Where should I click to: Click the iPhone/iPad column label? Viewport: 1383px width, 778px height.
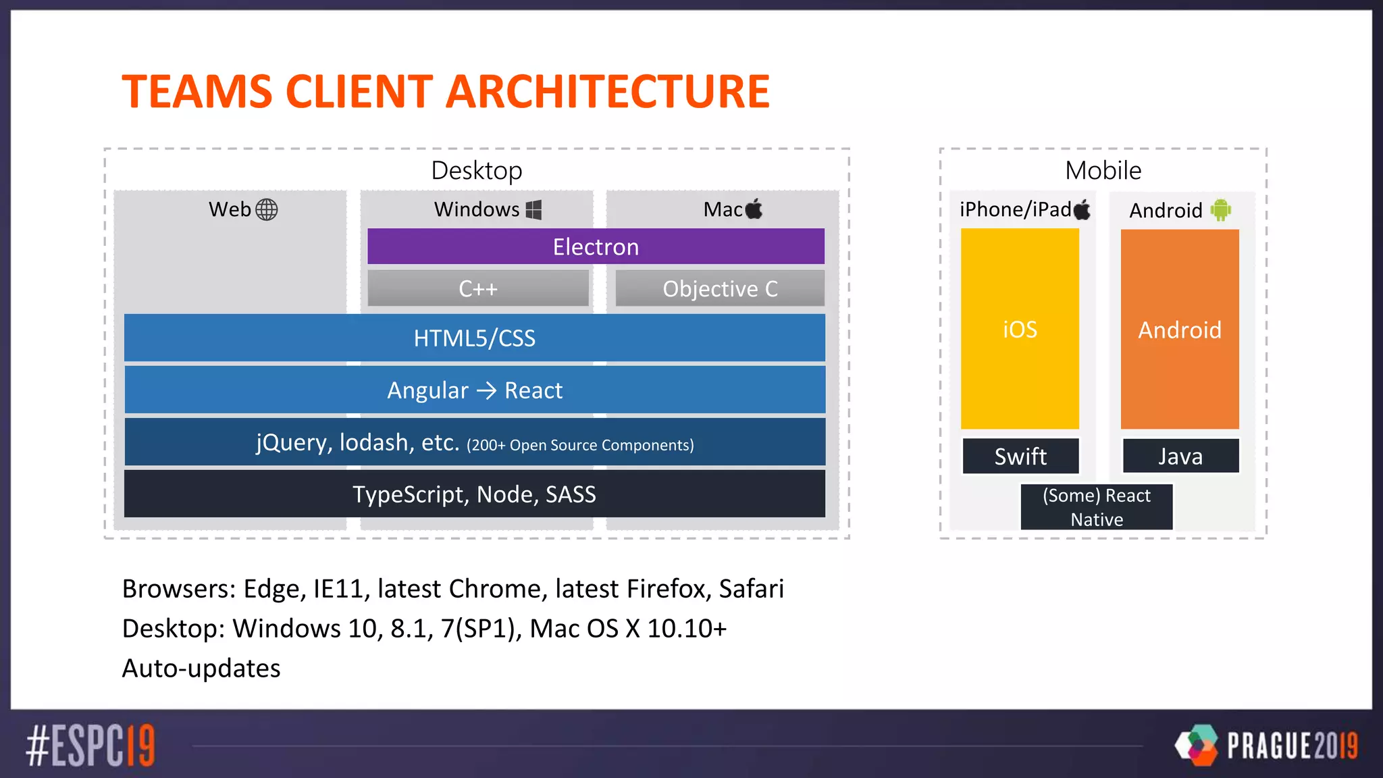tap(1016, 210)
